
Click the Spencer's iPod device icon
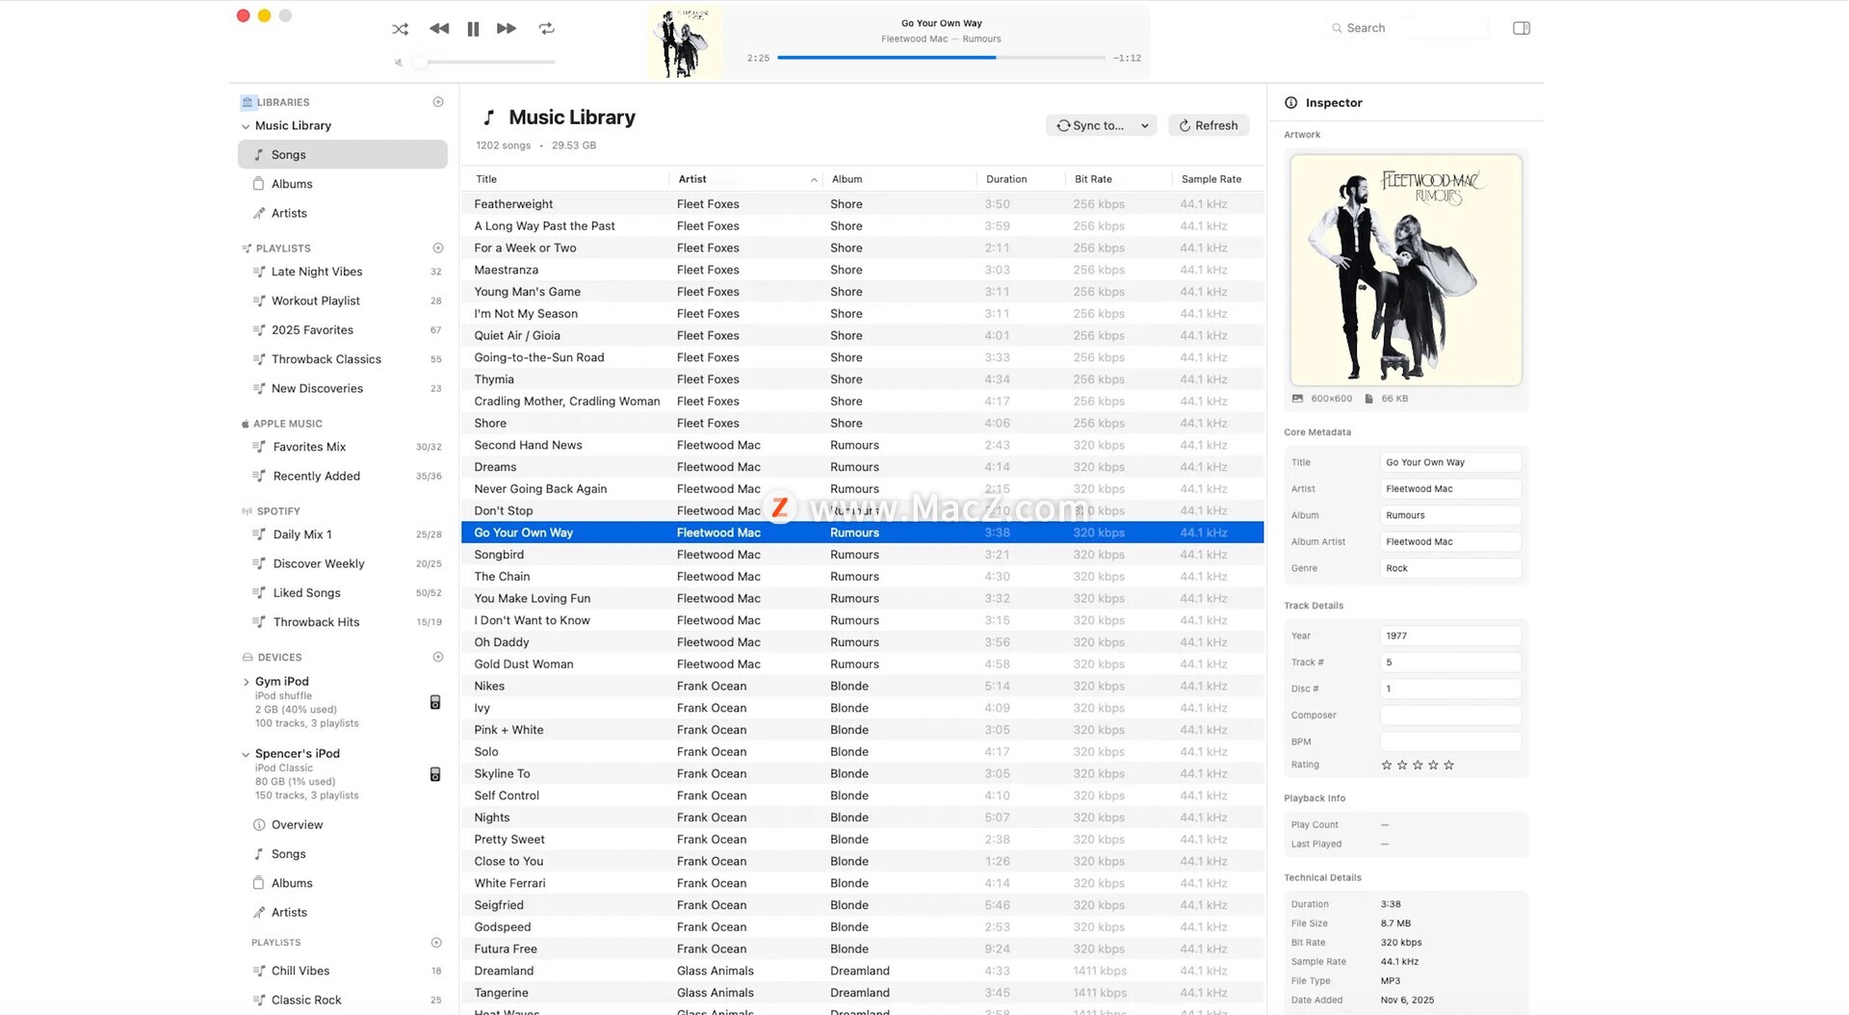click(x=435, y=774)
